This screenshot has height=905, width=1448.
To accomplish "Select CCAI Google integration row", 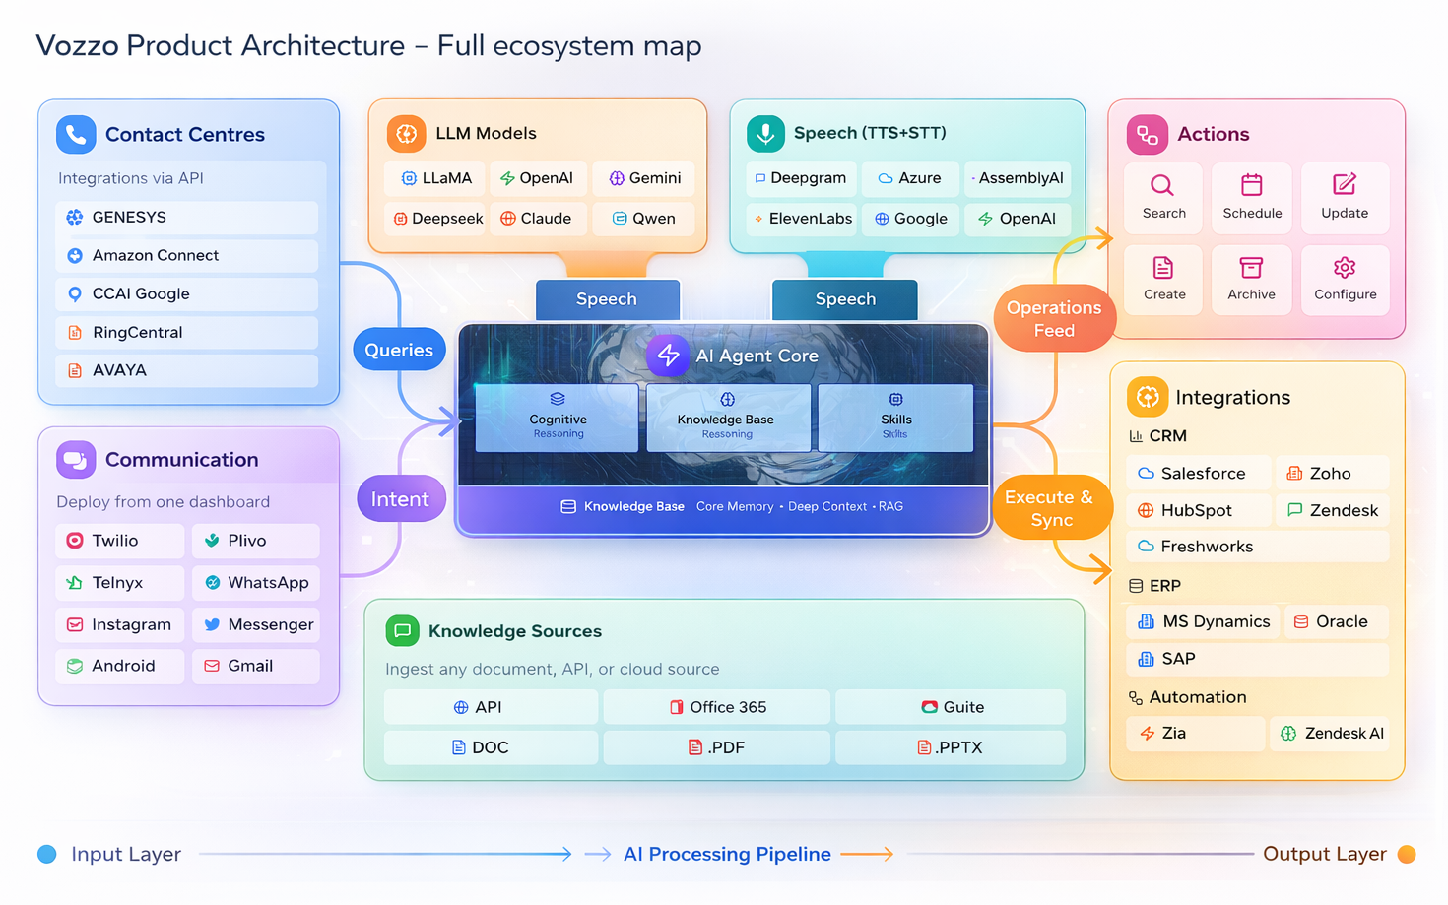I will coord(187,294).
